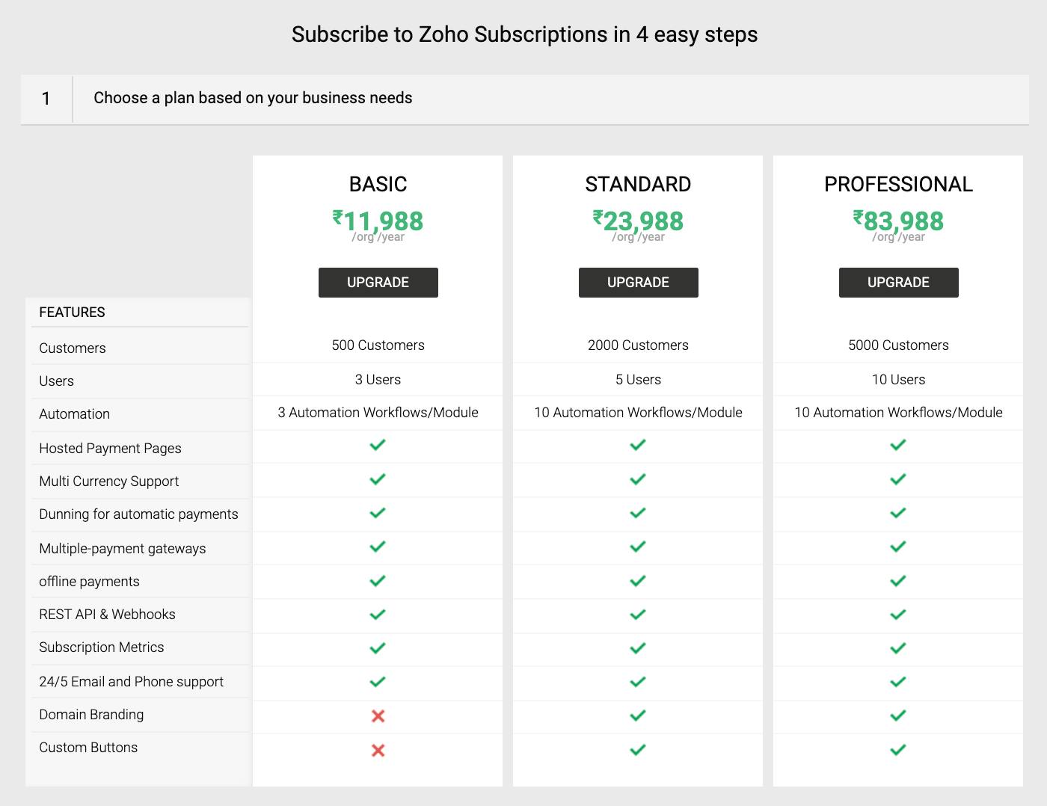
Task: Click Standard plan's REST API & Webhooks checkmark
Action: click(x=638, y=615)
